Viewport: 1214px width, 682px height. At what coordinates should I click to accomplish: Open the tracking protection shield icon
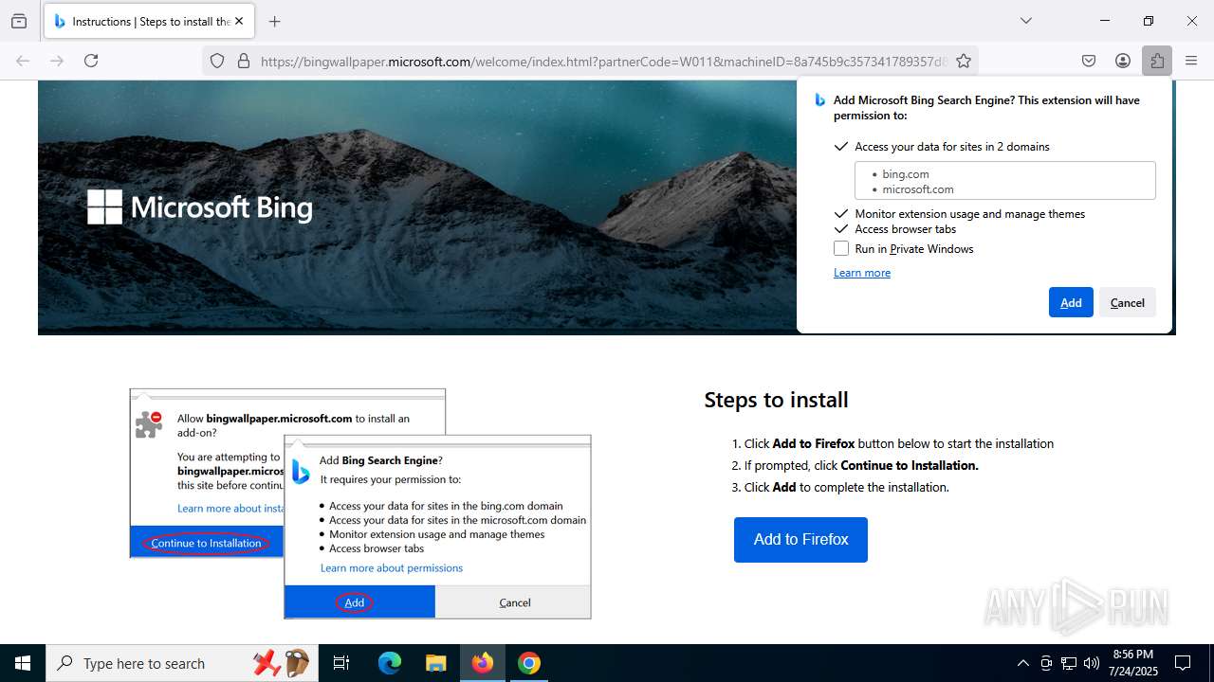pyautogui.click(x=217, y=61)
